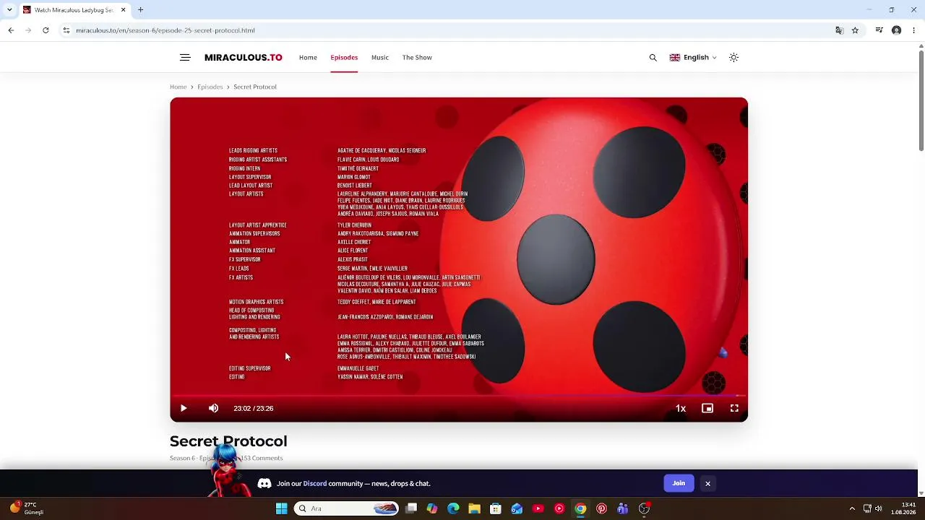Open the media control button in Chrome
The image size is (925, 520).
(879, 30)
